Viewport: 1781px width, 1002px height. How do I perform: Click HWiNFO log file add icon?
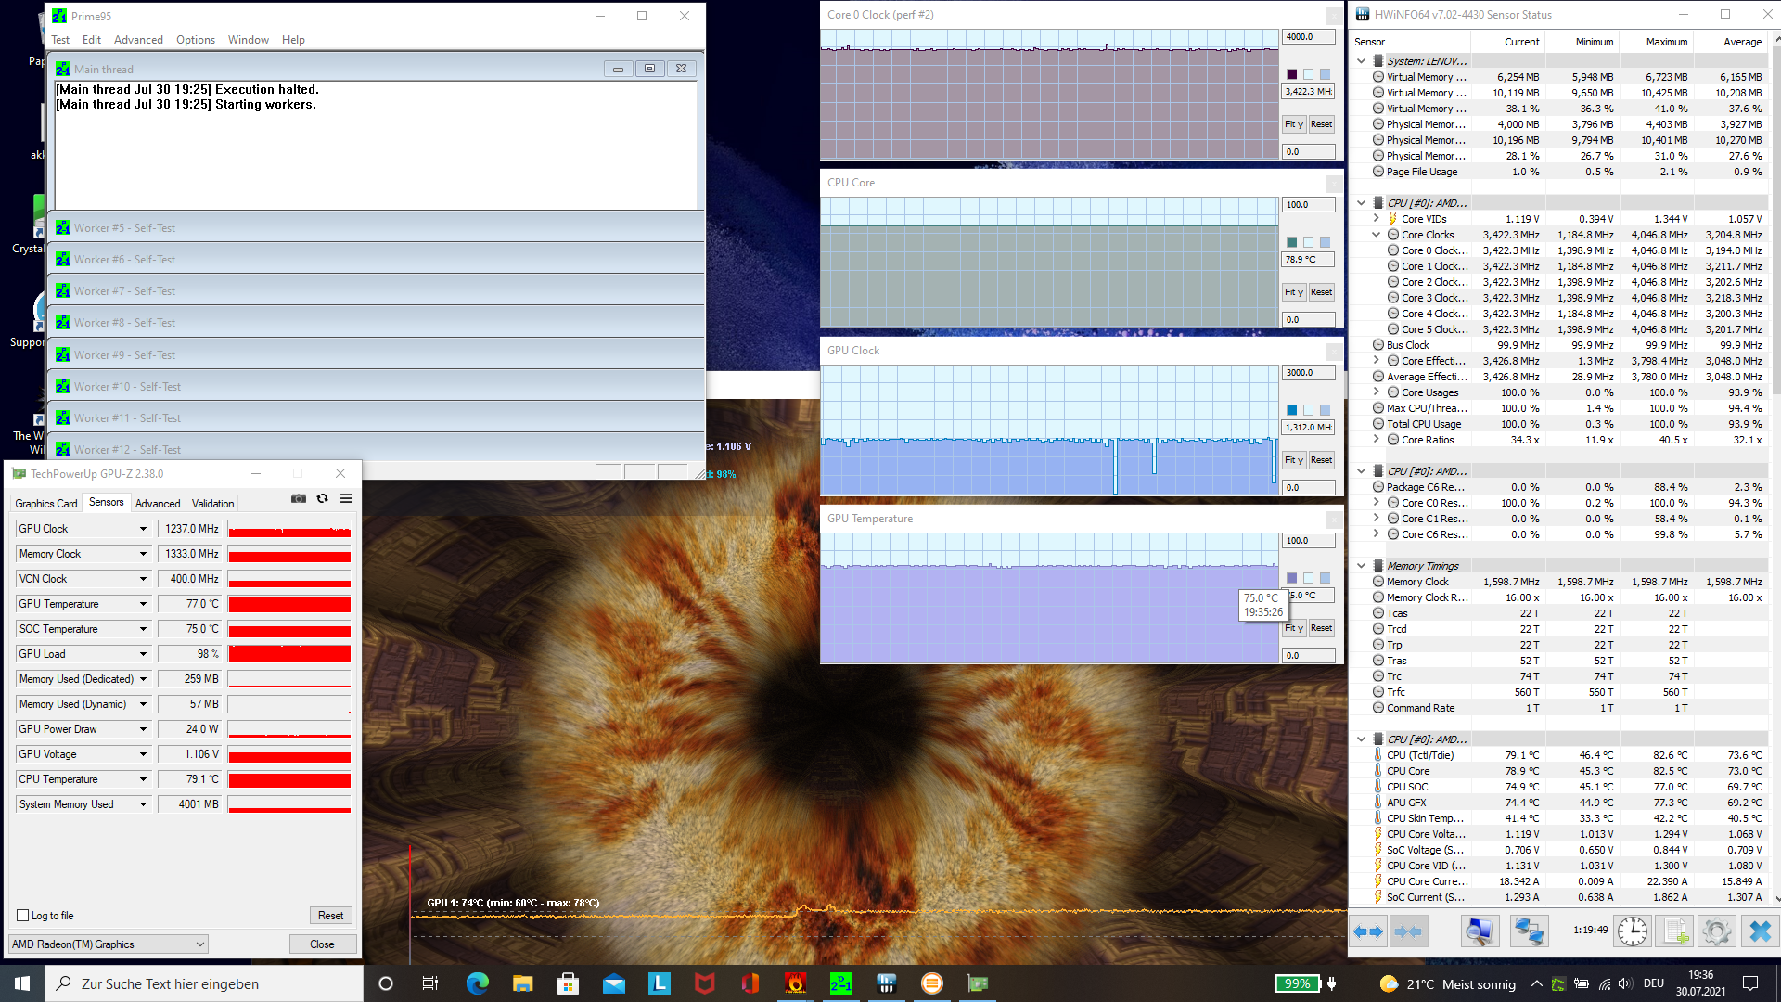(x=1674, y=931)
